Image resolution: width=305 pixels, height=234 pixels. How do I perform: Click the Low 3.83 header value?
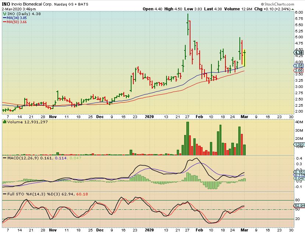pos(193,9)
